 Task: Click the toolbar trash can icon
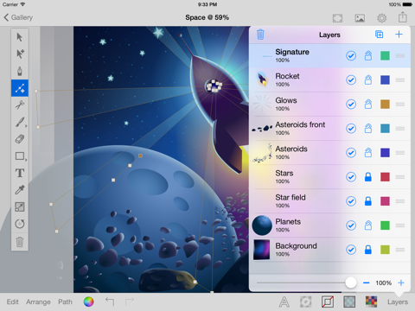pyautogui.click(x=20, y=242)
